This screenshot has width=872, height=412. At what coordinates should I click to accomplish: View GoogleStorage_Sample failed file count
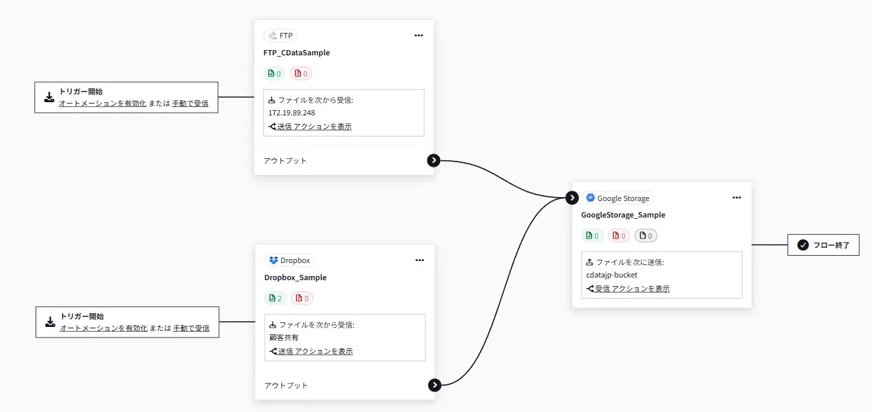coord(619,235)
